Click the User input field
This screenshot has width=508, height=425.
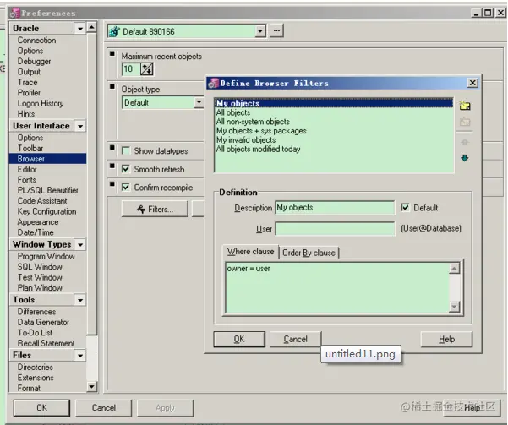click(x=335, y=228)
